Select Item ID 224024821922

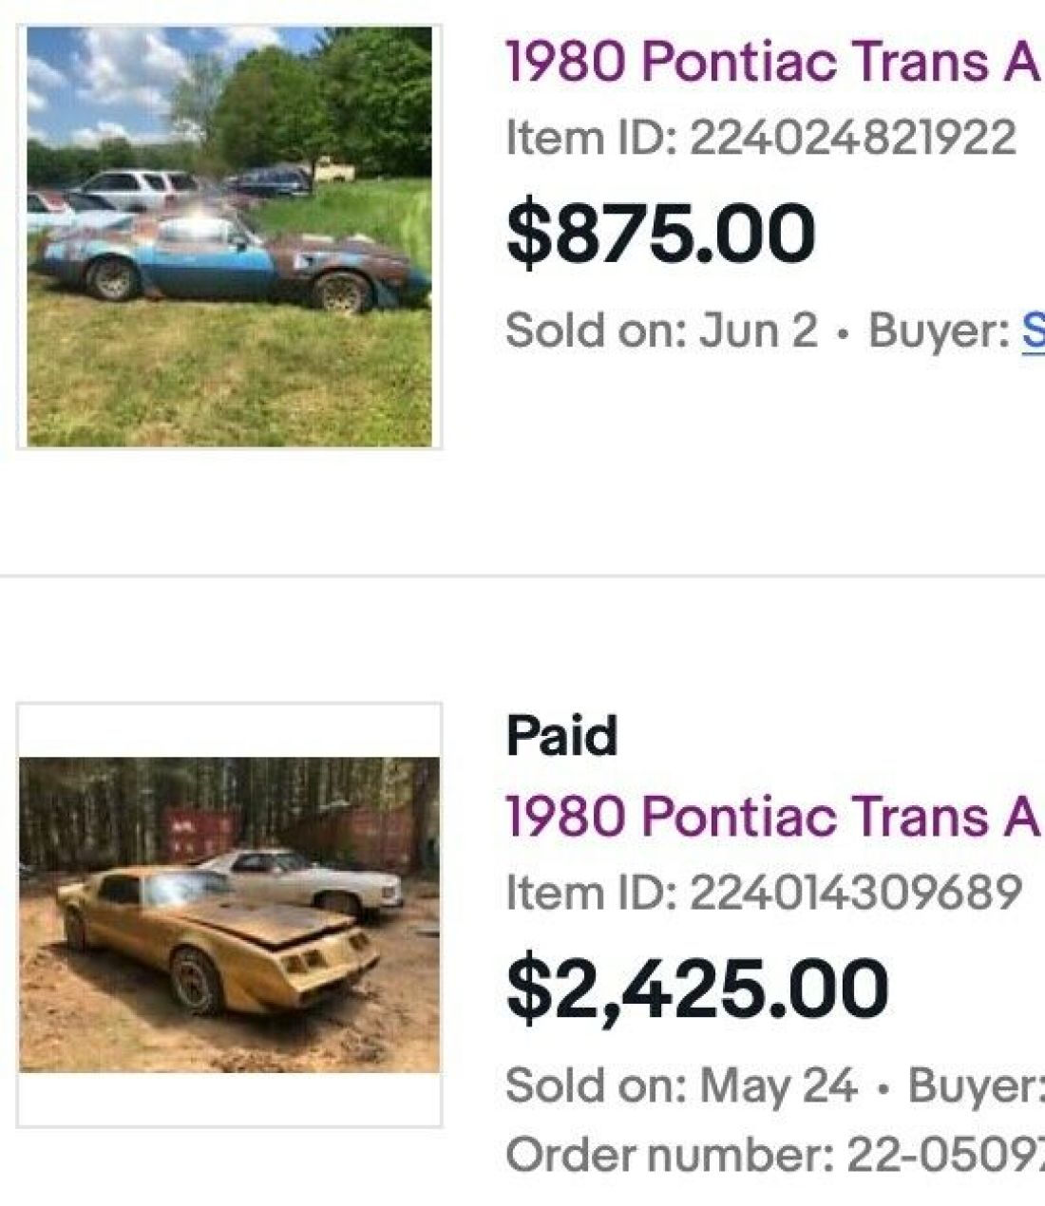[x=760, y=139]
